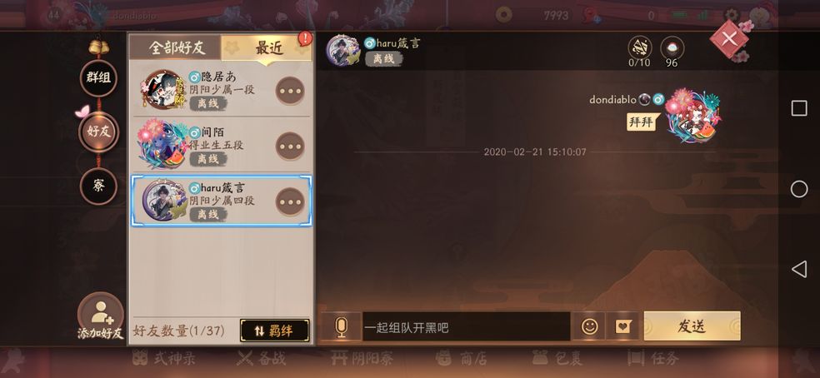Open options menu for 隐居あ

[290, 91]
